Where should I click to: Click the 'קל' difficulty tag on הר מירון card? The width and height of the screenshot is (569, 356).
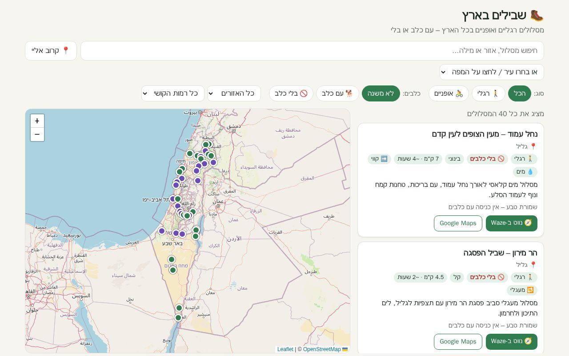coord(457,277)
